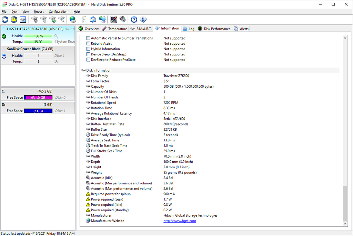This screenshot has width=353, height=236.
Task: Toggle the Device Sleep (DevSleep) checkbox
Action: (x=88, y=54)
